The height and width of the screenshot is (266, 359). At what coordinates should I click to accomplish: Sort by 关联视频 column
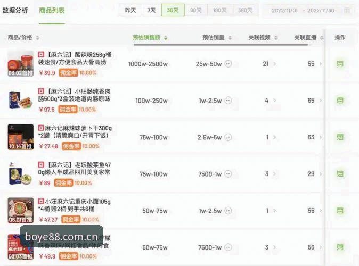tap(276, 38)
